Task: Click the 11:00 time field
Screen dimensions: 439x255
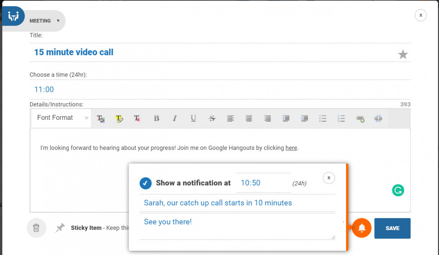Action: tap(220, 89)
